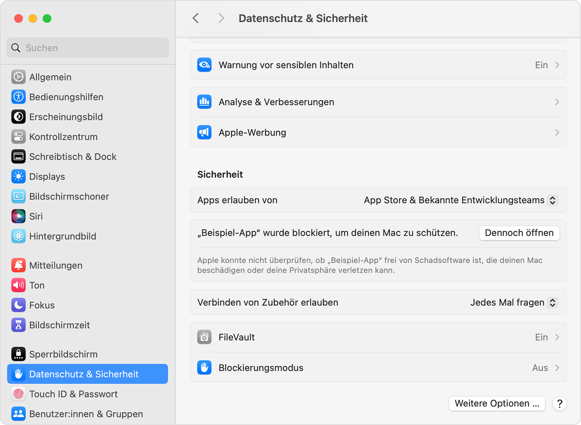Click the Warnung vor sensiblen Inhalten icon

204,65
